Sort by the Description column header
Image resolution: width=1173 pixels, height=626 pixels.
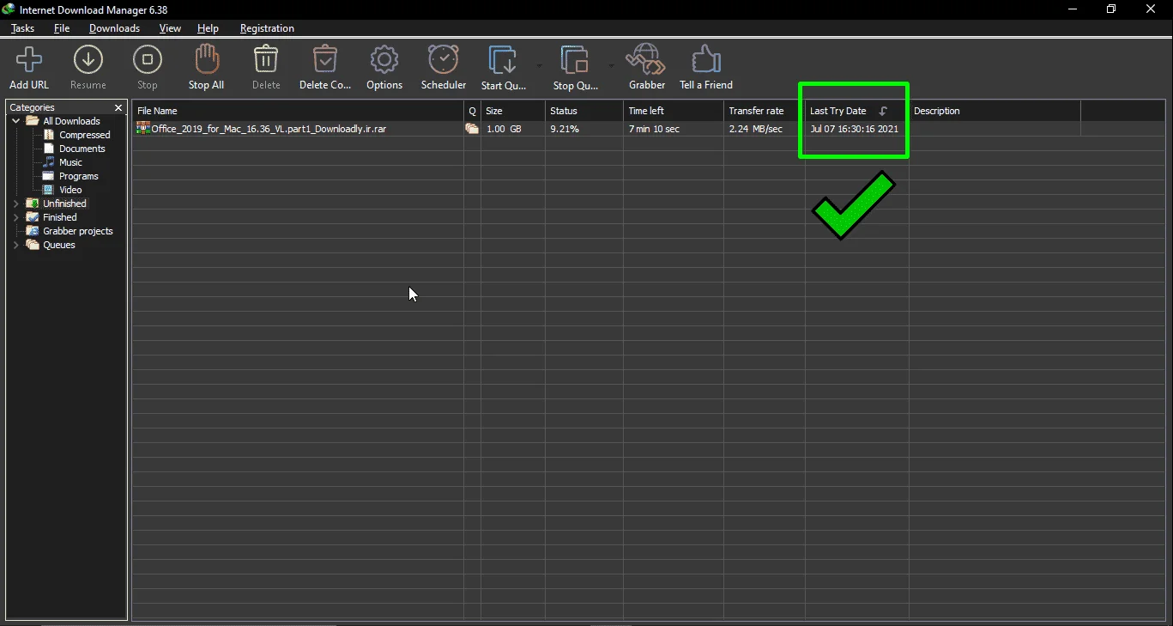[995, 111]
